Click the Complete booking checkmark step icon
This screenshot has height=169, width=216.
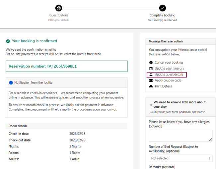[162, 8]
